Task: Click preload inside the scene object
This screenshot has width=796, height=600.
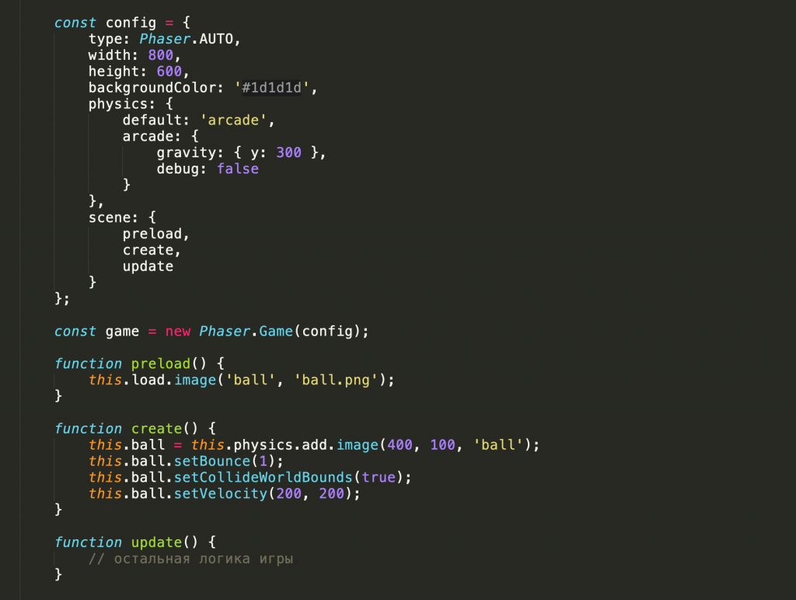Action: (x=152, y=234)
